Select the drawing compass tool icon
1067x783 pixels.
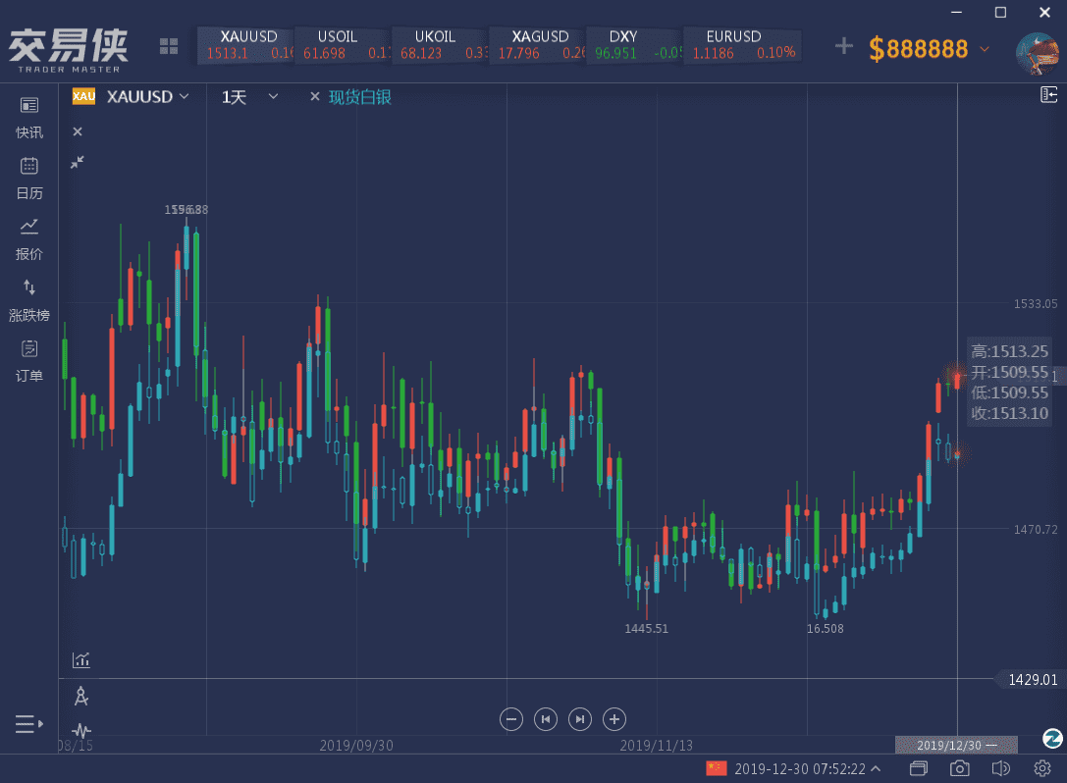pyautogui.click(x=81, y=697)
